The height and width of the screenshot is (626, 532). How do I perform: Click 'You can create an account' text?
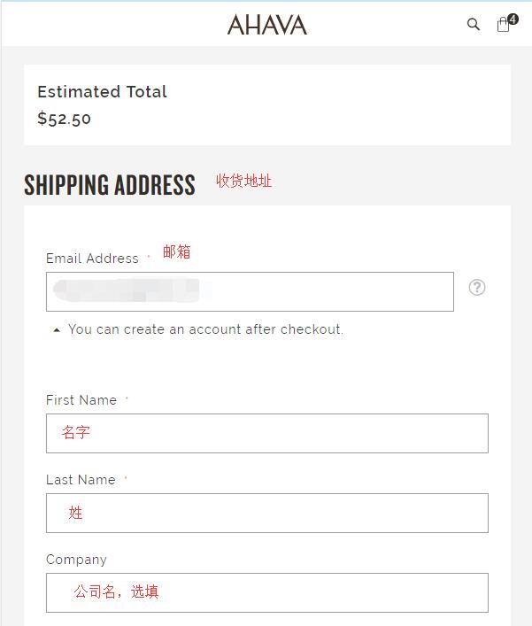(x=205, y=329)
